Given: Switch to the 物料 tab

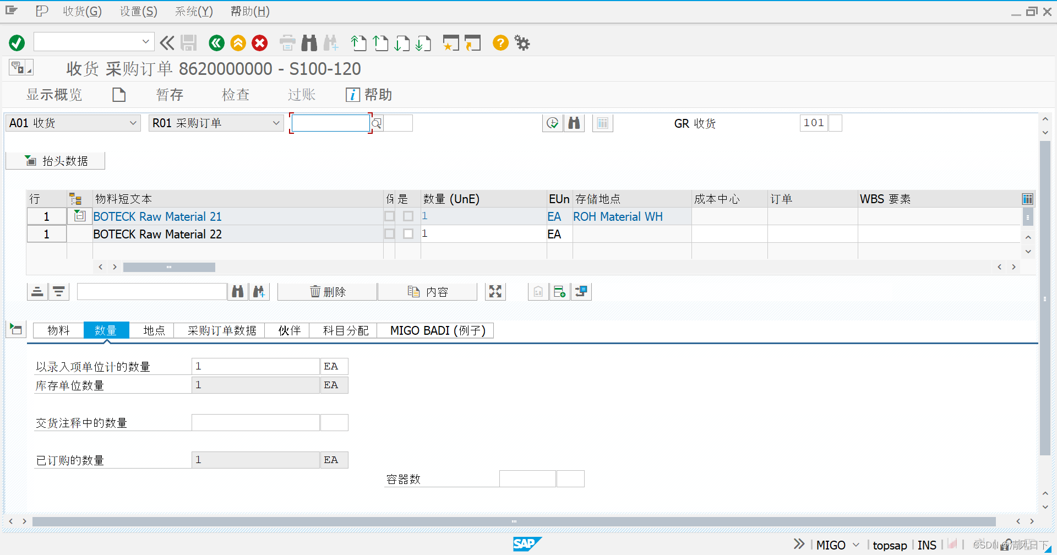Looking at the screenshot, I should 58,330.
